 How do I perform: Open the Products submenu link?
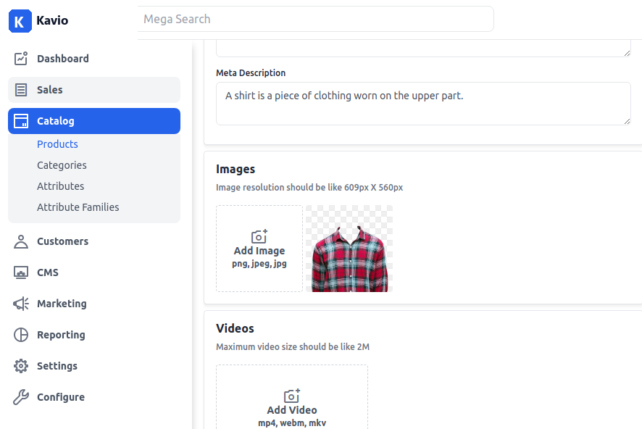point(57,144)
